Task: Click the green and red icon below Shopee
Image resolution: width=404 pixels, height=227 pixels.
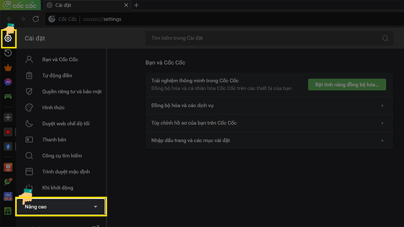Action: point(8,182)
